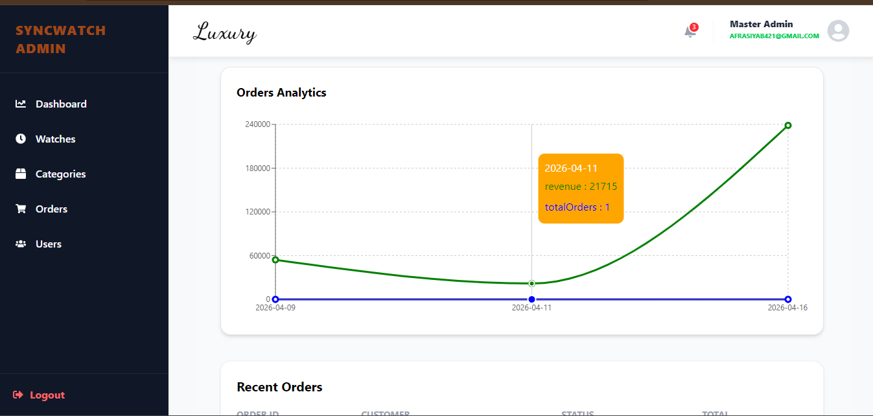Click the Dashboard chart icon
Screen dimensions: 873x416
click(21, 104)
